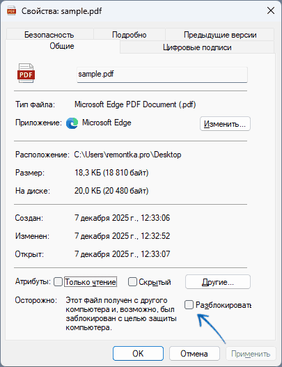Click the small PDF icon in the title bar

(x=11, y=10)
